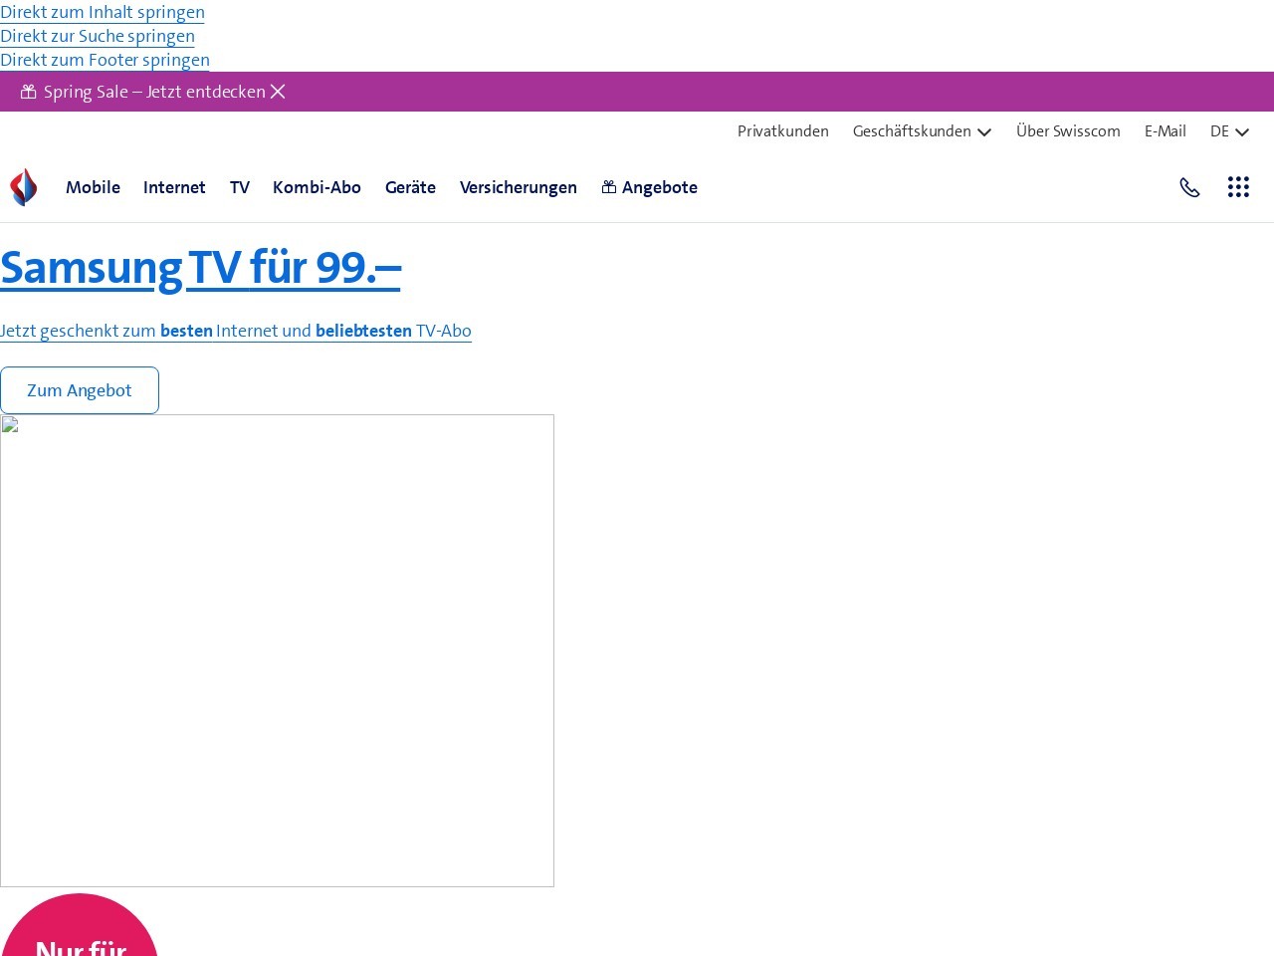Click the gift icon next to Angebote
1274x956 pixels.
[609, 187]
